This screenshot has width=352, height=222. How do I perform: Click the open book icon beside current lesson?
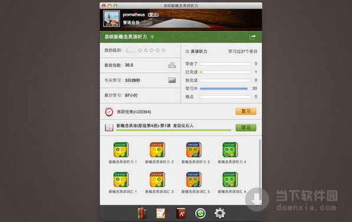pos(109,128)
